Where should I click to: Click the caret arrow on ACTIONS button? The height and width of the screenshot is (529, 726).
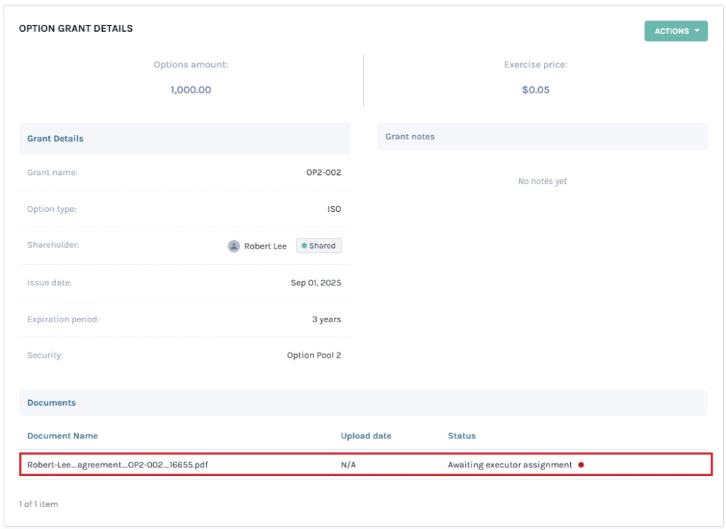tap(697, 31)
